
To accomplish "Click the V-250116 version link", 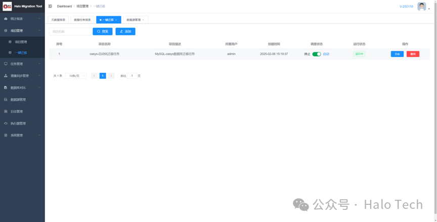I will point(406,7).
